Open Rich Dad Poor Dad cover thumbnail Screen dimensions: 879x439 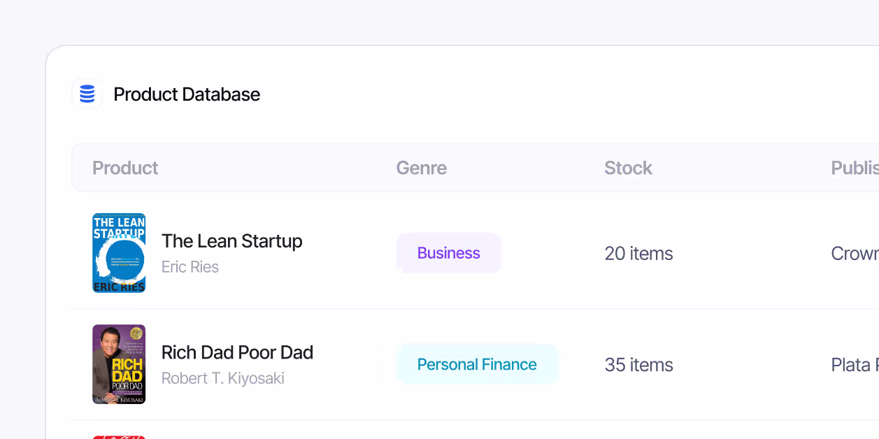(119, 364)
